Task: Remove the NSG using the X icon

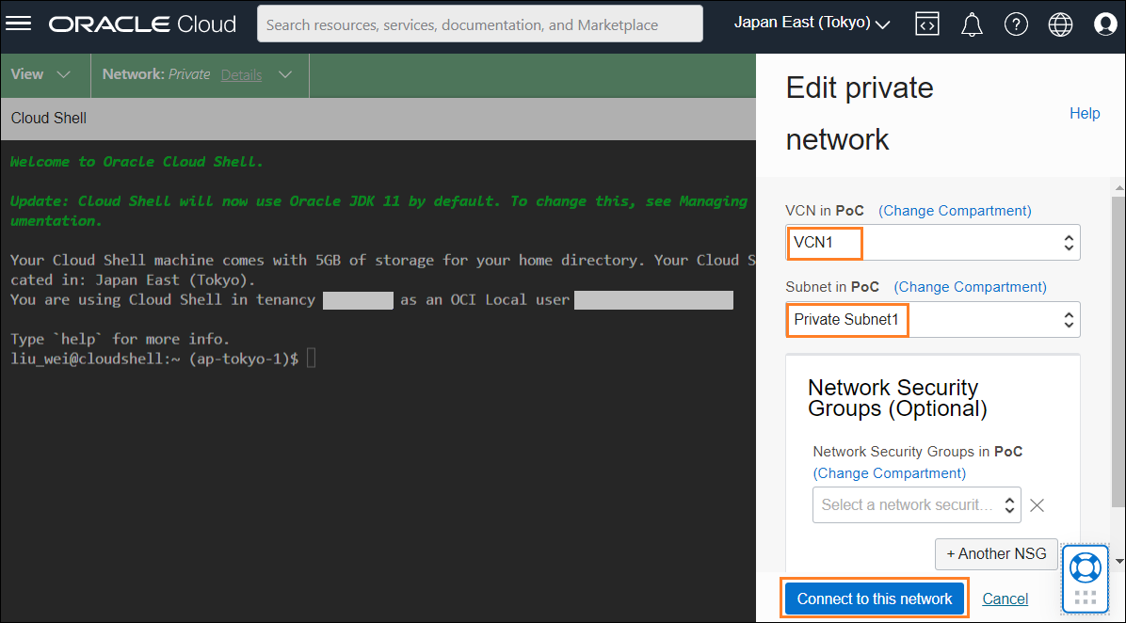Action: 1037,504
